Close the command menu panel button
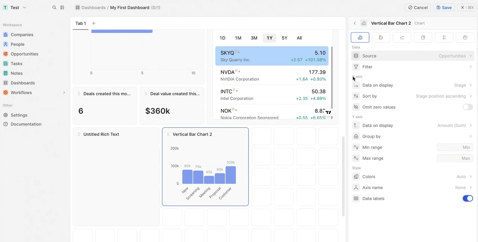This screenshot has height=242, width=478. [467, 7]
